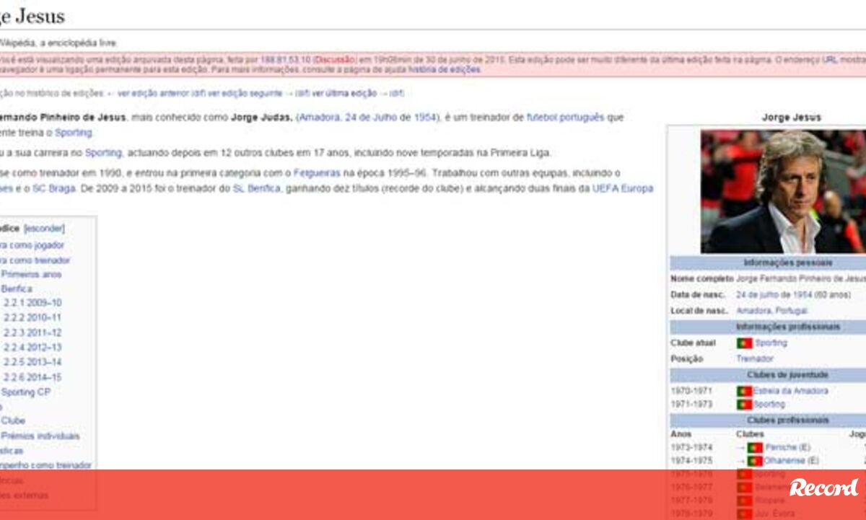Click the Record logo in red banner

[x=823, y=488]
